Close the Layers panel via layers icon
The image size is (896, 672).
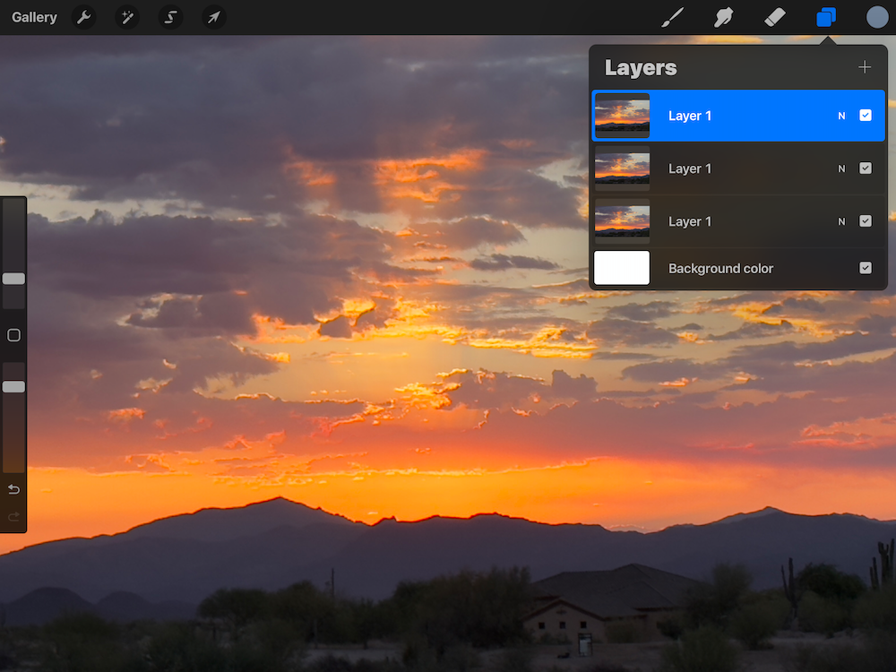tap(826, 17)
